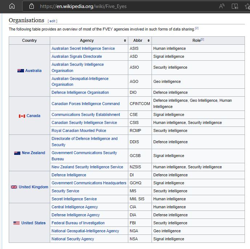This screenshot has height=249, width=250.
Task: Open Australian Secret Intelligence Service link
Action: pyautogui.click(x=83, y=48)
